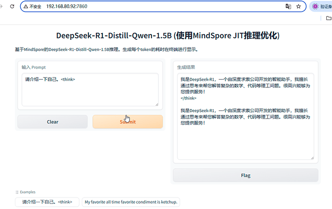Click the resize handle of Prompt textbox
This screenshot has height=209, width=332.
[156, 103]
